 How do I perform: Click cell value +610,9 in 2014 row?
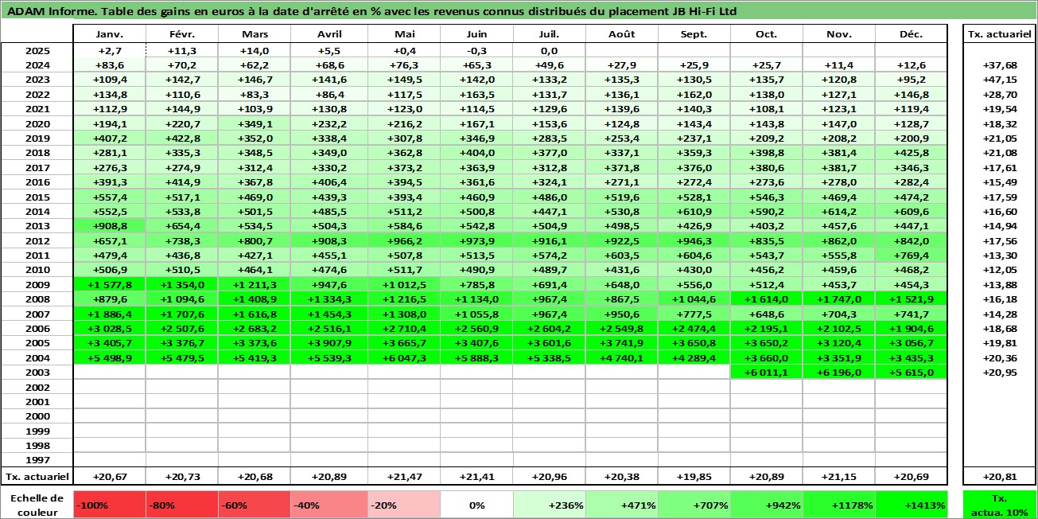pos(694,212)
